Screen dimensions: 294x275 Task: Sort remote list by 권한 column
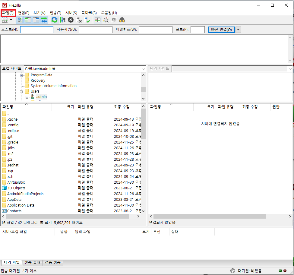[x=281, y=107]
